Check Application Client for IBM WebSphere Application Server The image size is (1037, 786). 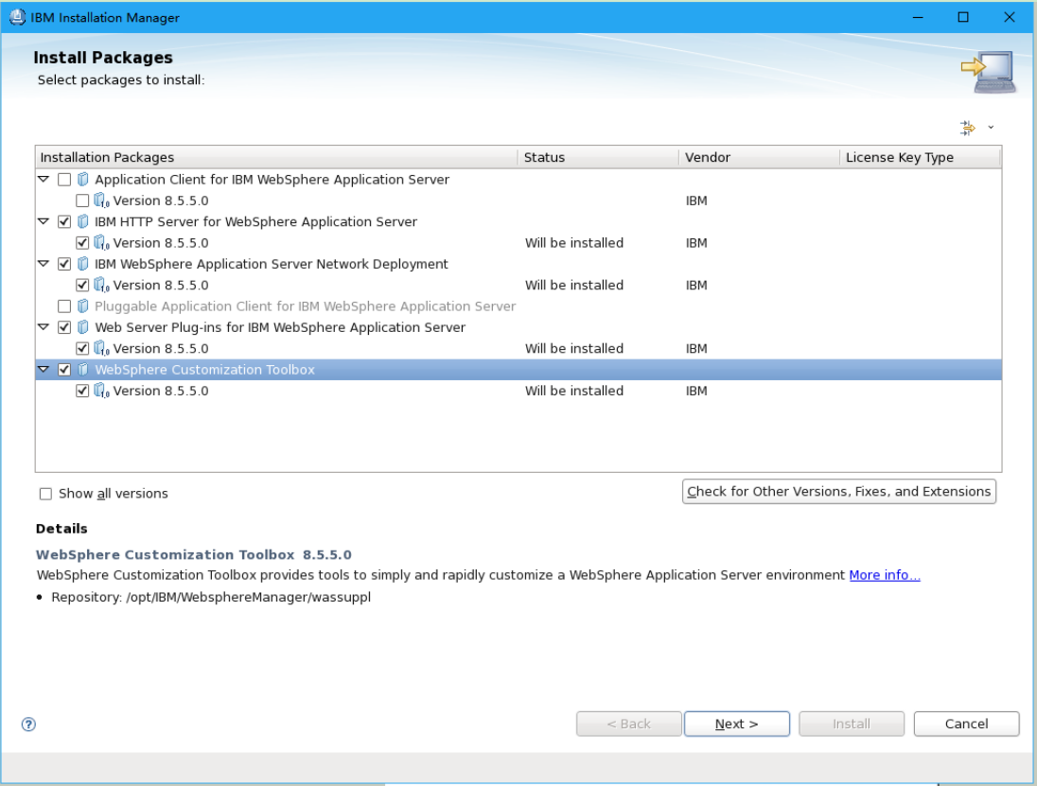click(62, 179)
